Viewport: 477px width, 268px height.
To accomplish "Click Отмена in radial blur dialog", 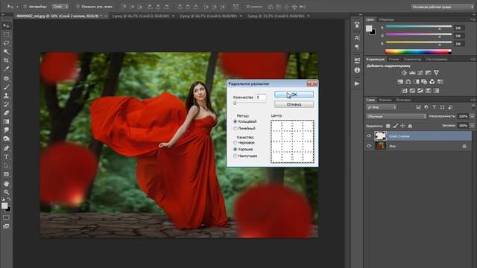I will [x=294, y=104].
